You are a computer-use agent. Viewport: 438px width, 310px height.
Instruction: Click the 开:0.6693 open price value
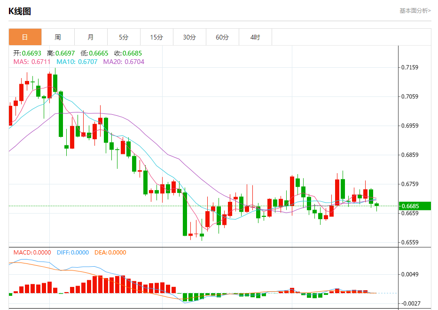pyautogui.click(x=27, y=53)
